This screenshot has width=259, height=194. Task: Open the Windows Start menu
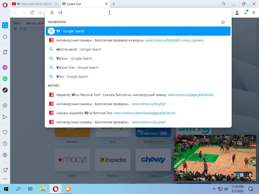tap(6, 189)
